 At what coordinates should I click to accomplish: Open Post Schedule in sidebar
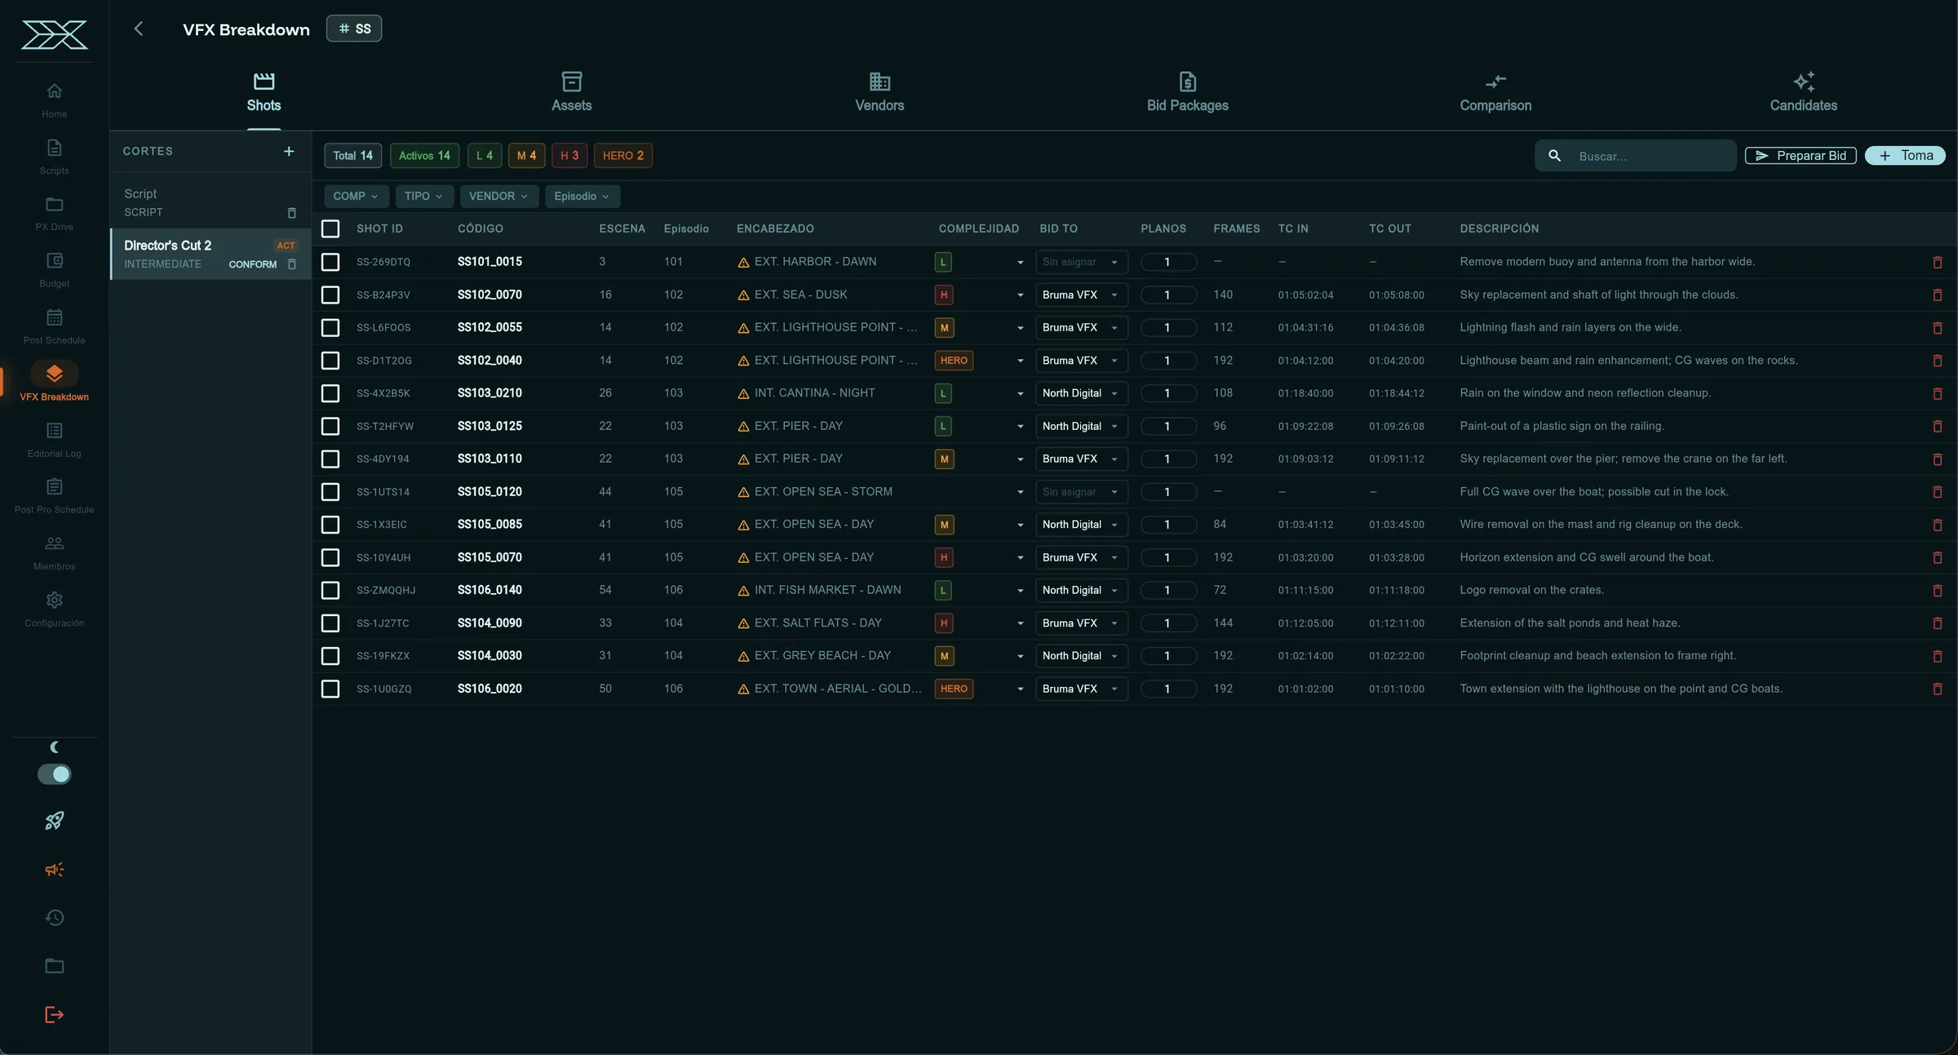54,326
